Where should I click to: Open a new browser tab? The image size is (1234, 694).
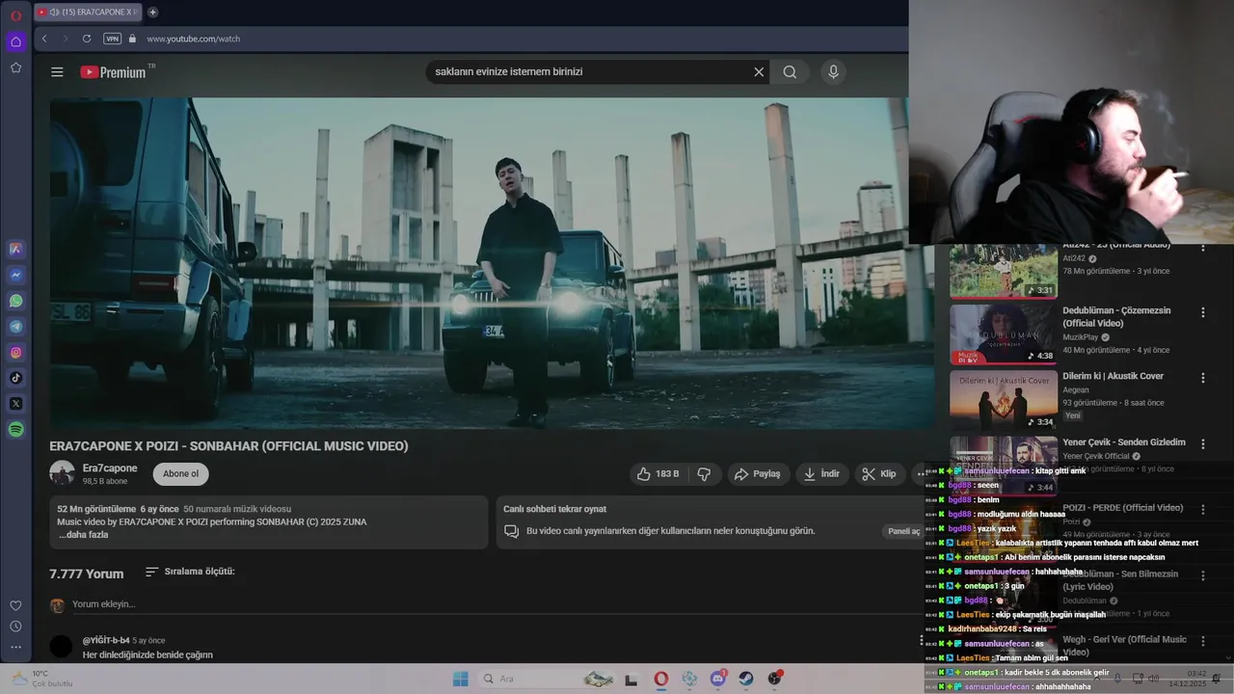coord(152,13)
